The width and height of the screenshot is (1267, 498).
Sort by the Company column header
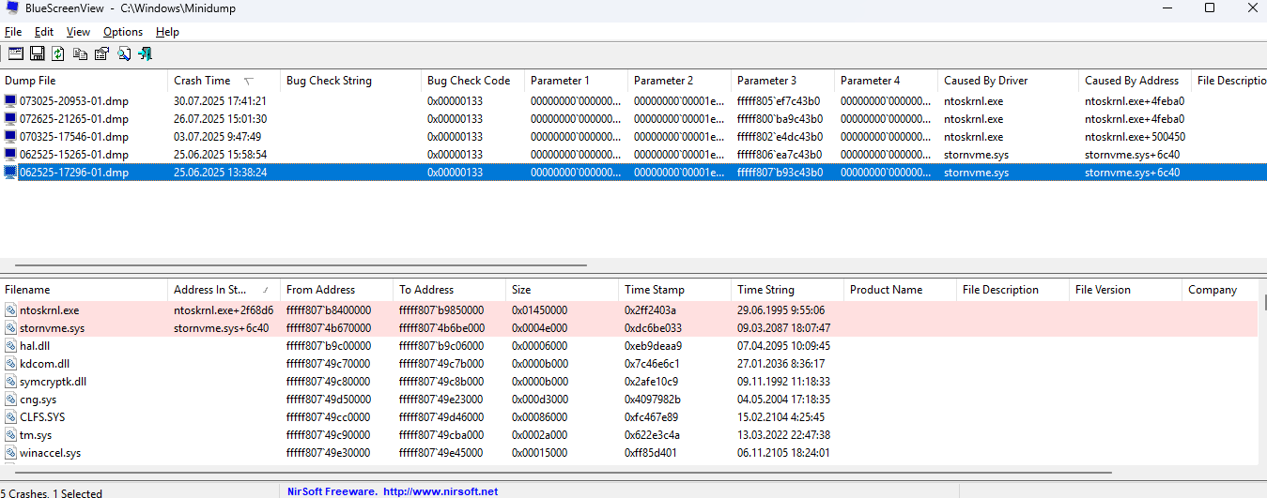1220,290
